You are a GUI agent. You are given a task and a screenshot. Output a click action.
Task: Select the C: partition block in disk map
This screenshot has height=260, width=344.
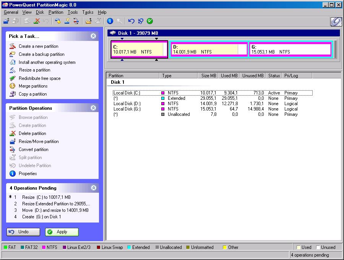(x=139, y=49)
